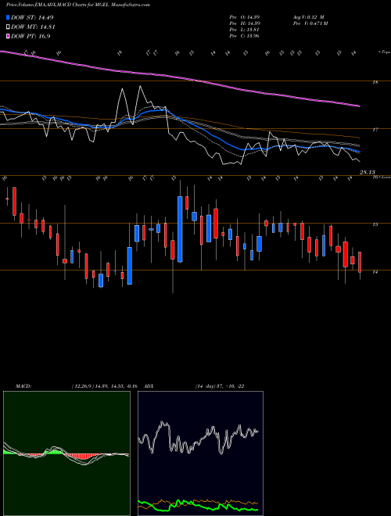Click the 'Pre H: 14.89' high value
Screen dimensions: 391x516
pyautogui.click(x=245, y=23)
